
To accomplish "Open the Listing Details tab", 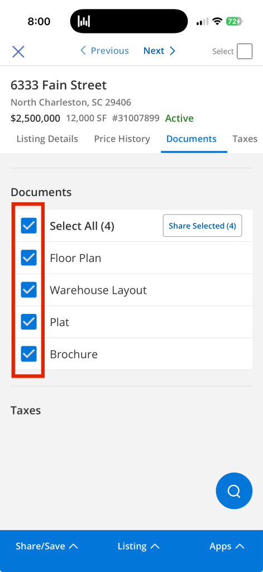I will (47, 139).
